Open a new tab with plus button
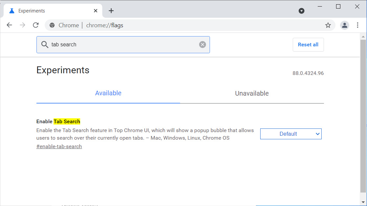The height and width of the screenshot is (206, 367). click(x=111, y=11)
